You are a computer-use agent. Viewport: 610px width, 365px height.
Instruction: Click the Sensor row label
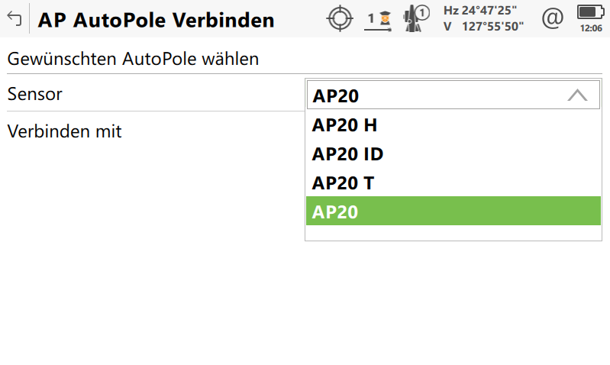pos(35,95)
